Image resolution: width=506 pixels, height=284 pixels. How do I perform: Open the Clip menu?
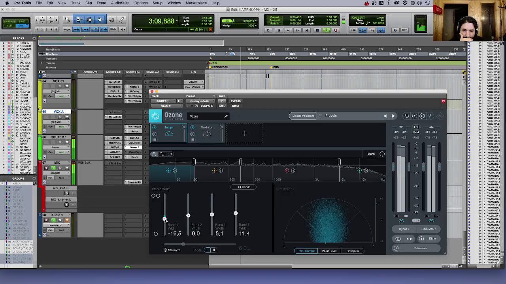[x=89, y=3]
